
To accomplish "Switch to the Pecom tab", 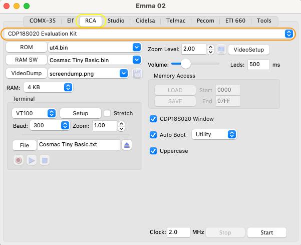I will click(x=205, y=21).
